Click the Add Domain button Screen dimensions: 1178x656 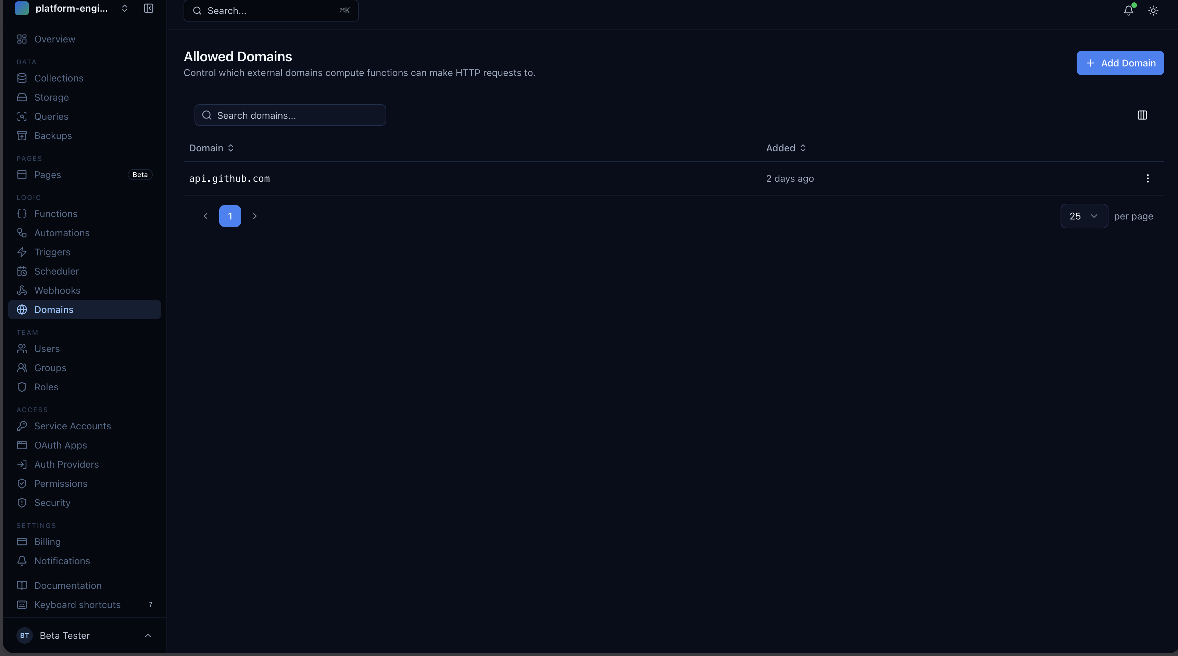pyautogui.click(x=1120, y=63)
